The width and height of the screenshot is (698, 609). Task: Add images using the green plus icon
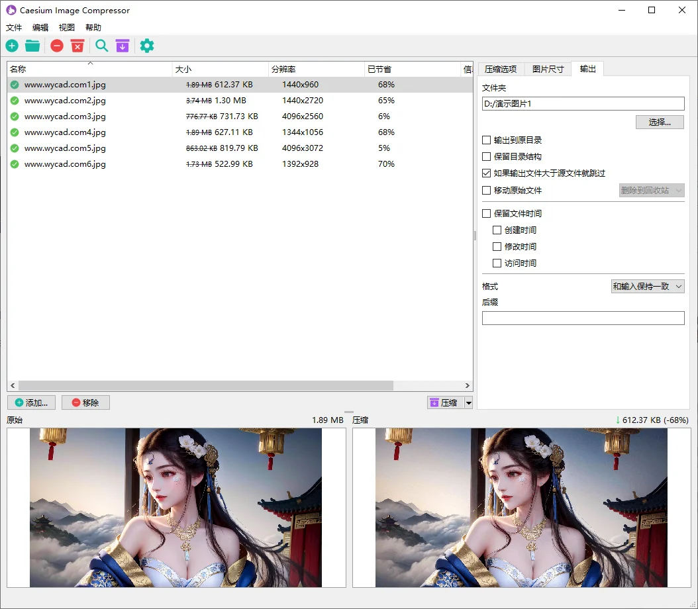point(12,46)
